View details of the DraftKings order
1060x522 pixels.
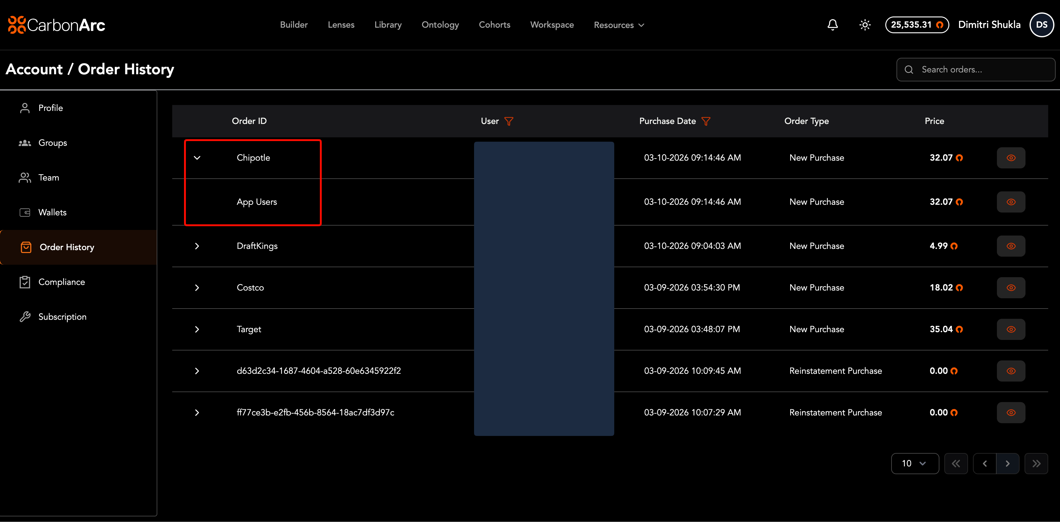click(x=1011, y=246)
